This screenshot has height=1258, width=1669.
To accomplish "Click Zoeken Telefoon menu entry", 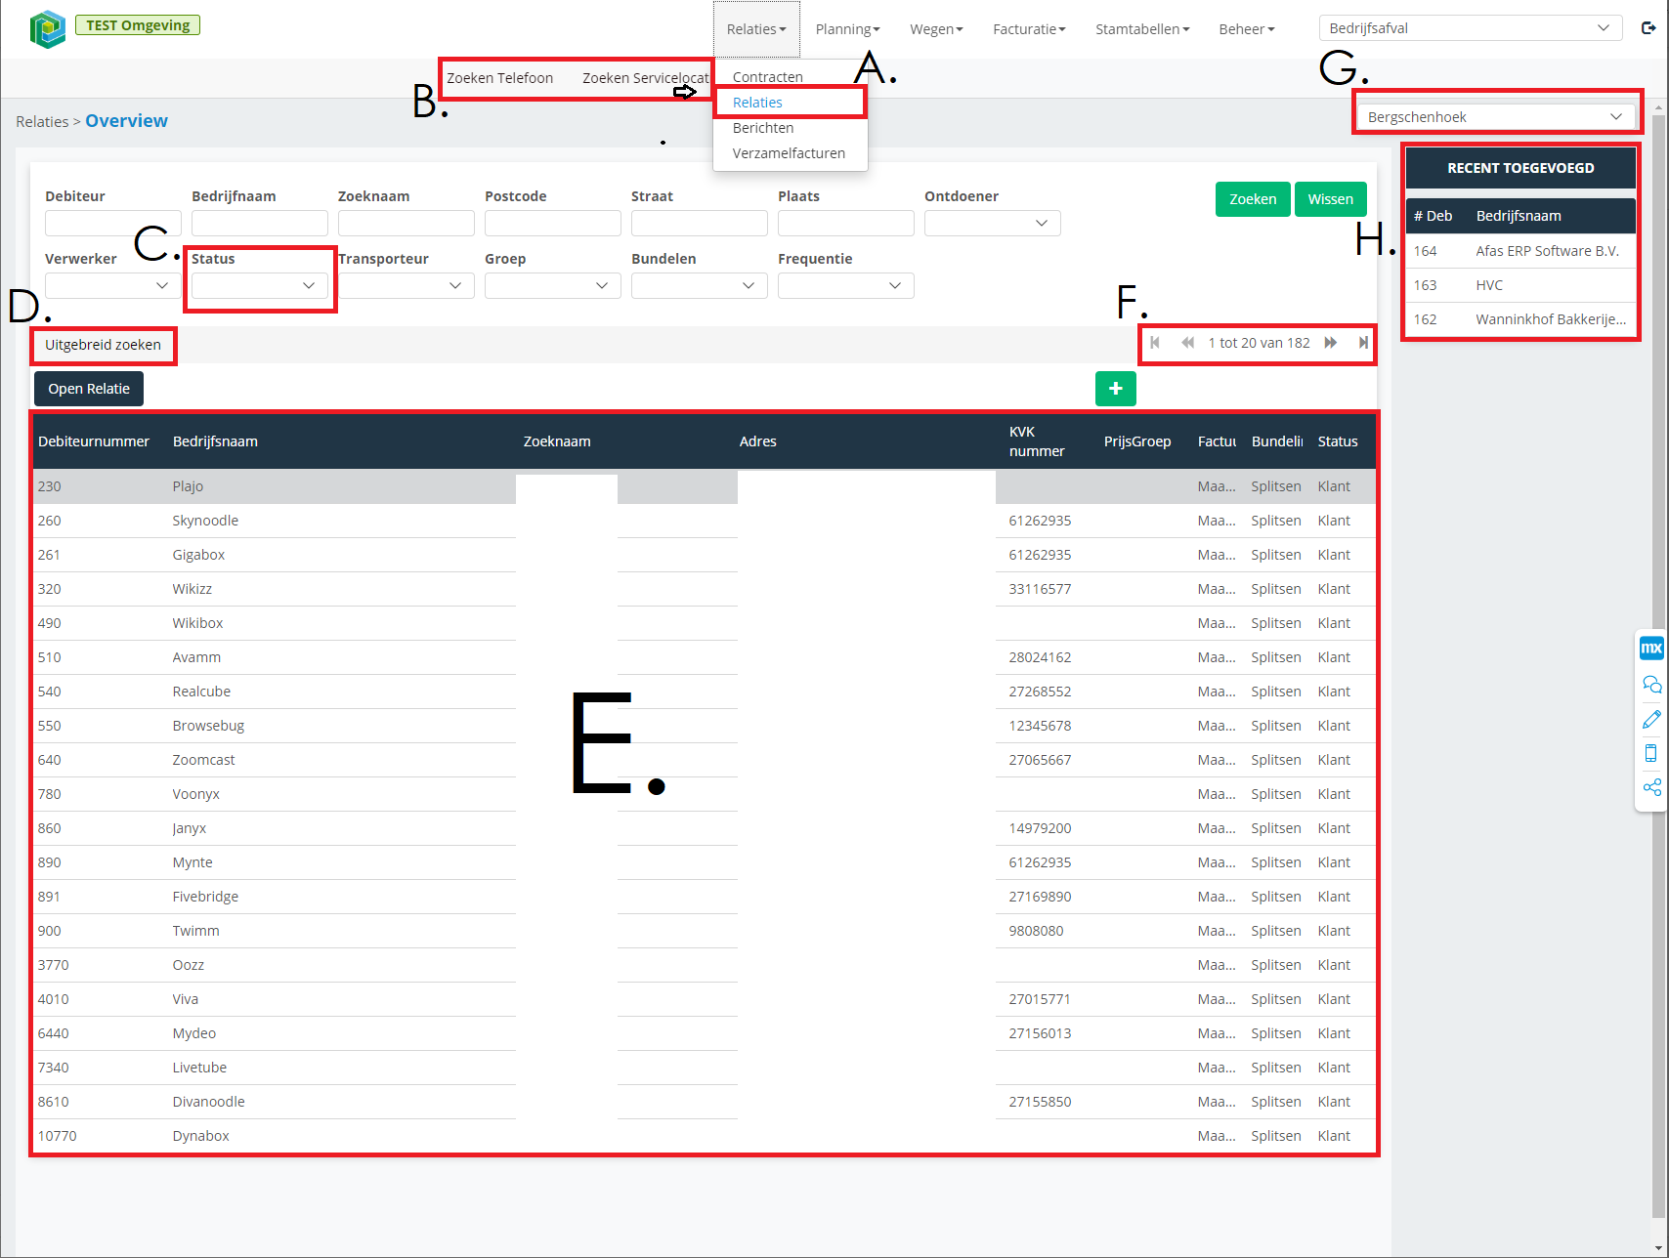I will [x=500, y=78].
